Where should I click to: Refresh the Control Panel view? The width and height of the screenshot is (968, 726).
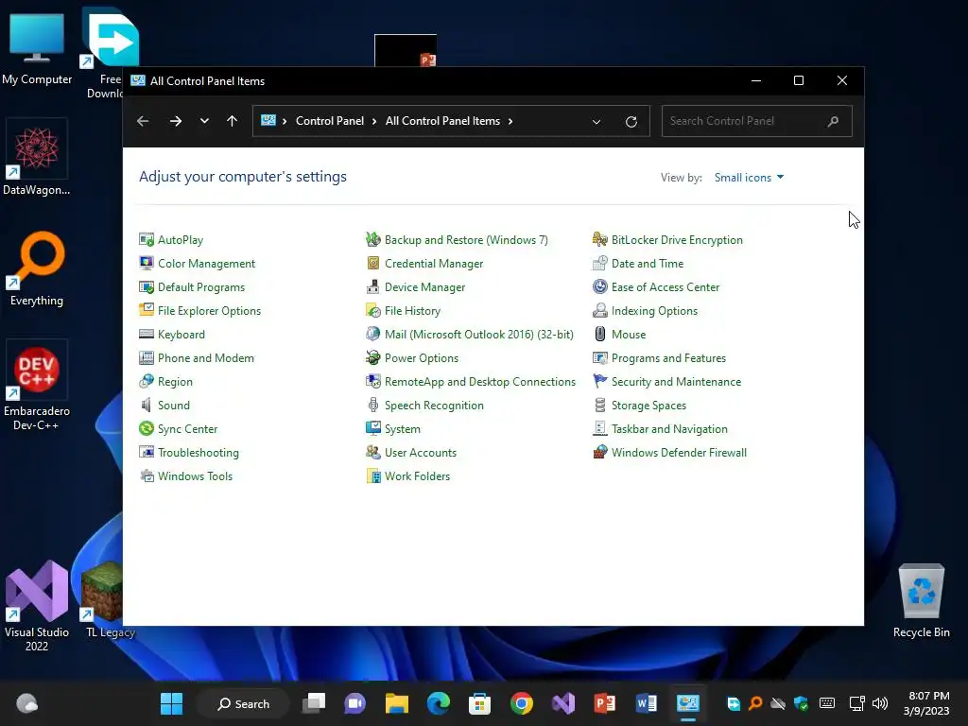coord(631,122)
